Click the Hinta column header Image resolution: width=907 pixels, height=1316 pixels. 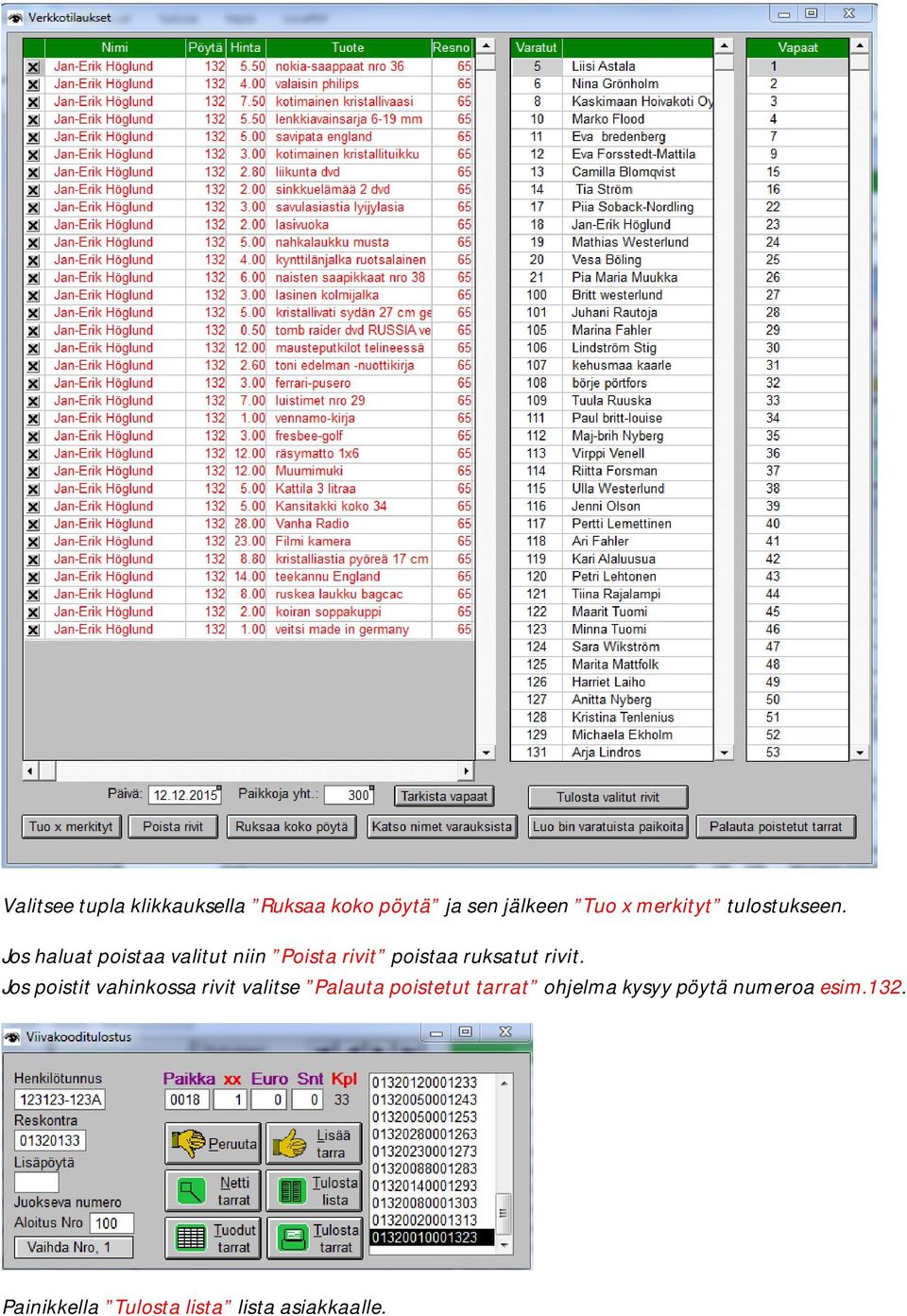[246, 47]
